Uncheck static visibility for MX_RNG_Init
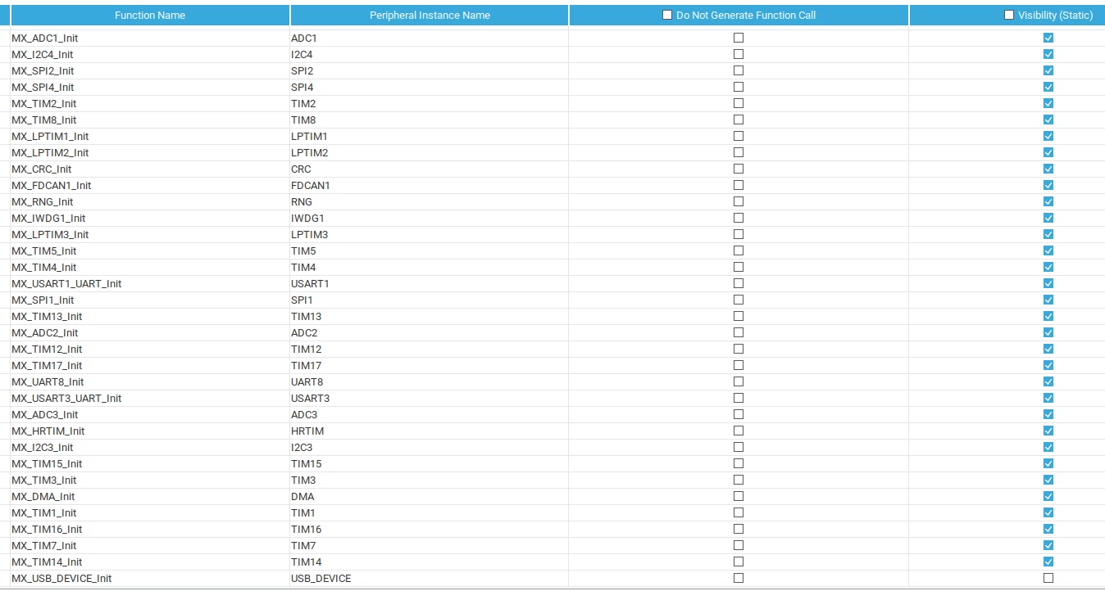Viewport: 1105px width, 591px height. [1048, 201]
